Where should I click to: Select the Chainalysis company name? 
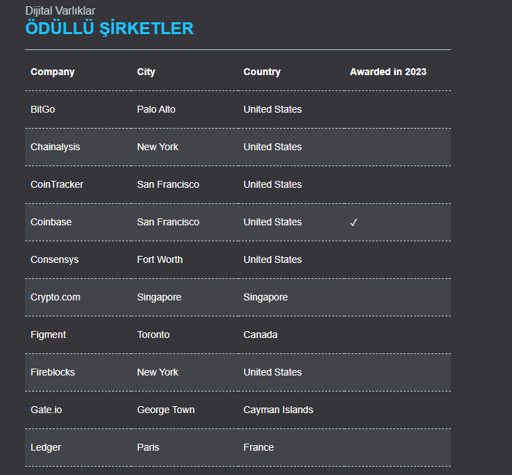click(x=56, y=147)
